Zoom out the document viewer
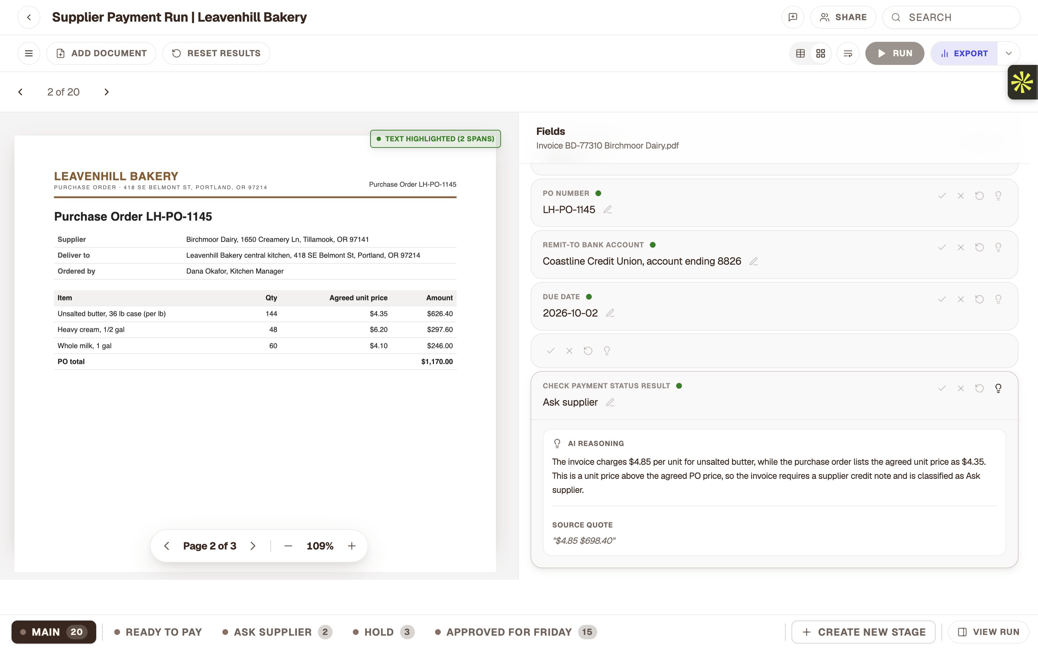The height and width of the screenshot is (649, 1038). click(x=288, y=546)
